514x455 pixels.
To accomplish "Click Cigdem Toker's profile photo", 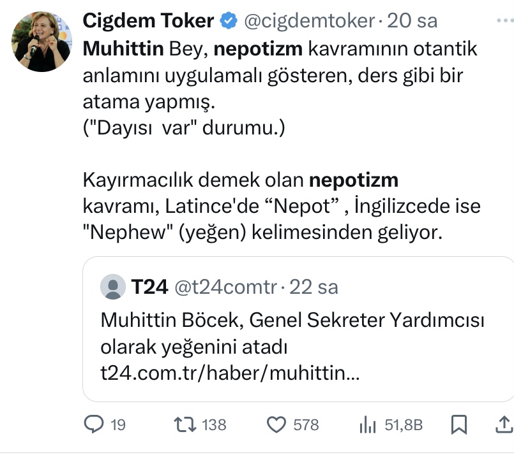I will click(40, 40).
